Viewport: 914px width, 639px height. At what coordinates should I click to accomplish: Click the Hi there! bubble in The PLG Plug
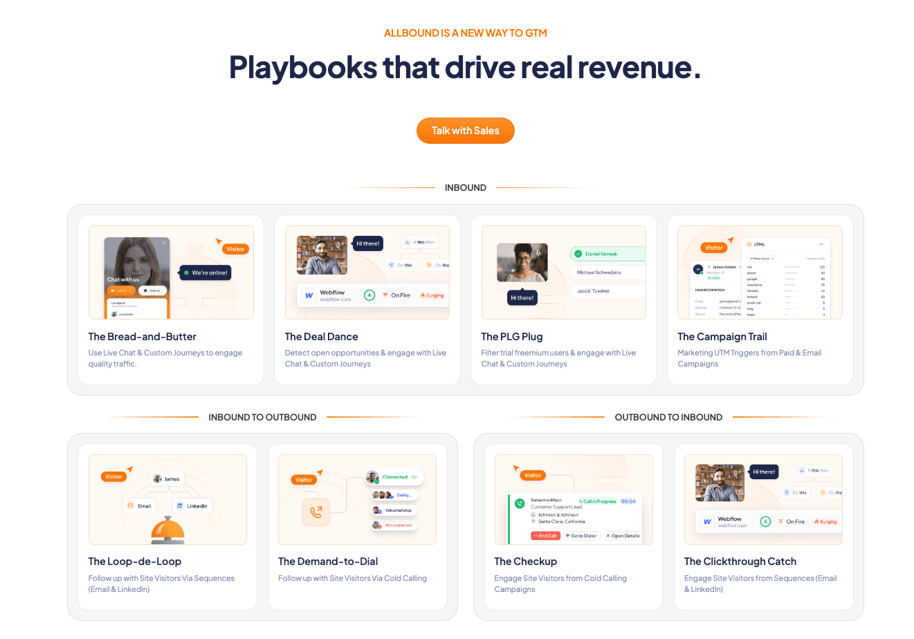522,297
